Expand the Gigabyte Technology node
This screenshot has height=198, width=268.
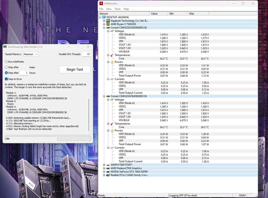[x=104, y=21]
